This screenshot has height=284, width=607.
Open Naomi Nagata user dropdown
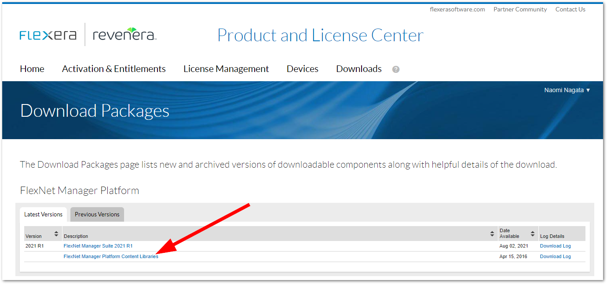tap(567, 90)
